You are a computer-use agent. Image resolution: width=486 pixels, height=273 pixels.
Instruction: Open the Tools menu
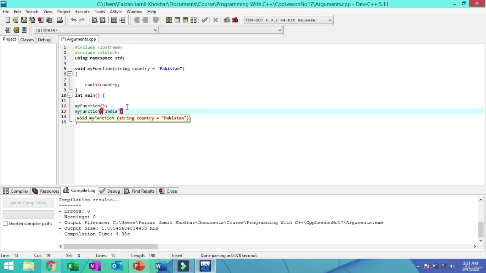click(x=100, y=12)
